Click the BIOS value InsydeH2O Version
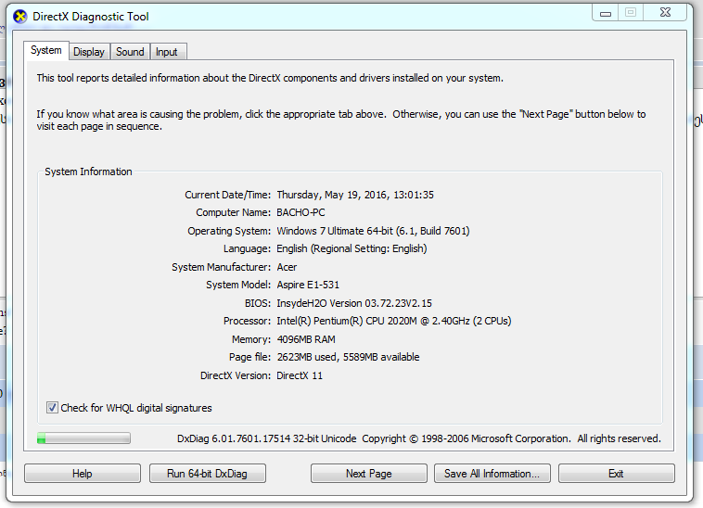This screenshot has height=508, width=703. click(319, 303)
